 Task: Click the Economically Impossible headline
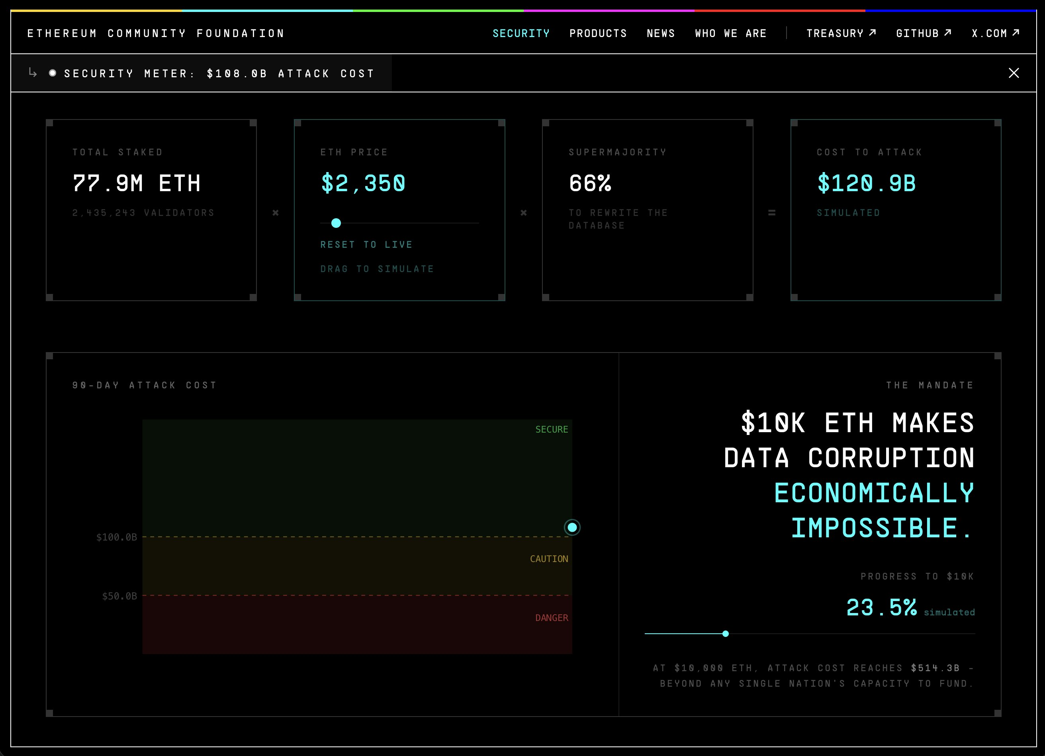pos(874,510)
